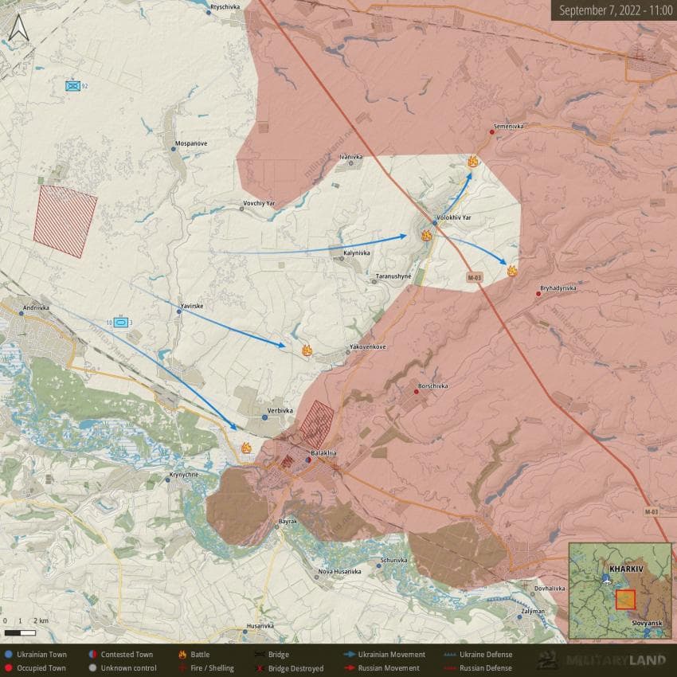
Task: Select the Borschivka occupied town marker
Action: (x=418, y=392)
